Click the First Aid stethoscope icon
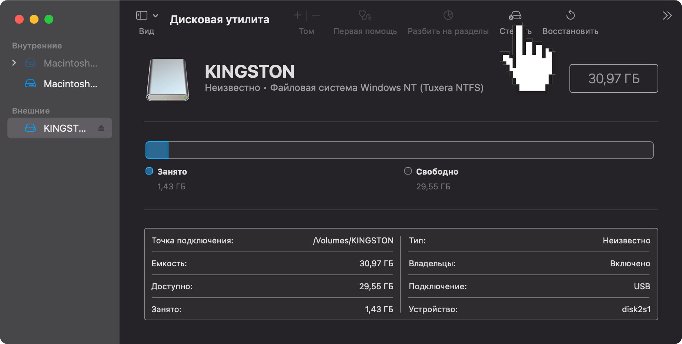Viewport: 682px width, 344px height. point(365,15)
